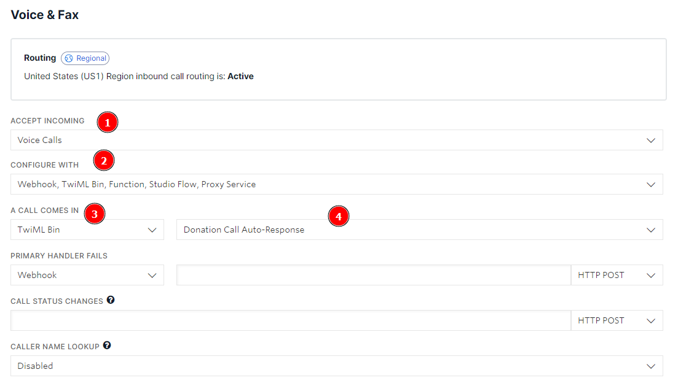Click the Regional routing badge
This screenshot has width=678, height=383.
tap(85, 58)
